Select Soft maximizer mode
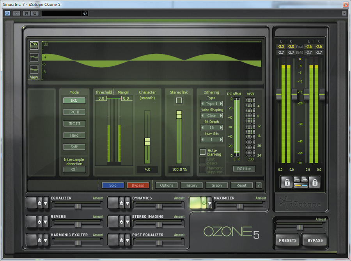This screenshot has height=261, width=351. [x=74, y=147]
